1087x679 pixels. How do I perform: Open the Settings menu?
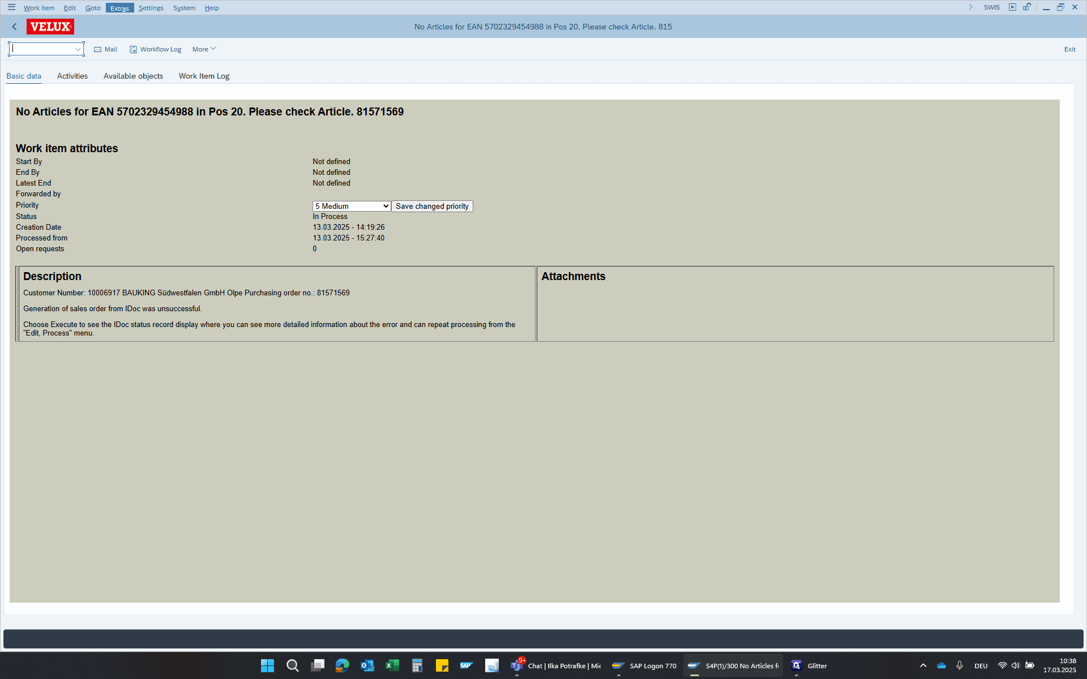point(151,8)
